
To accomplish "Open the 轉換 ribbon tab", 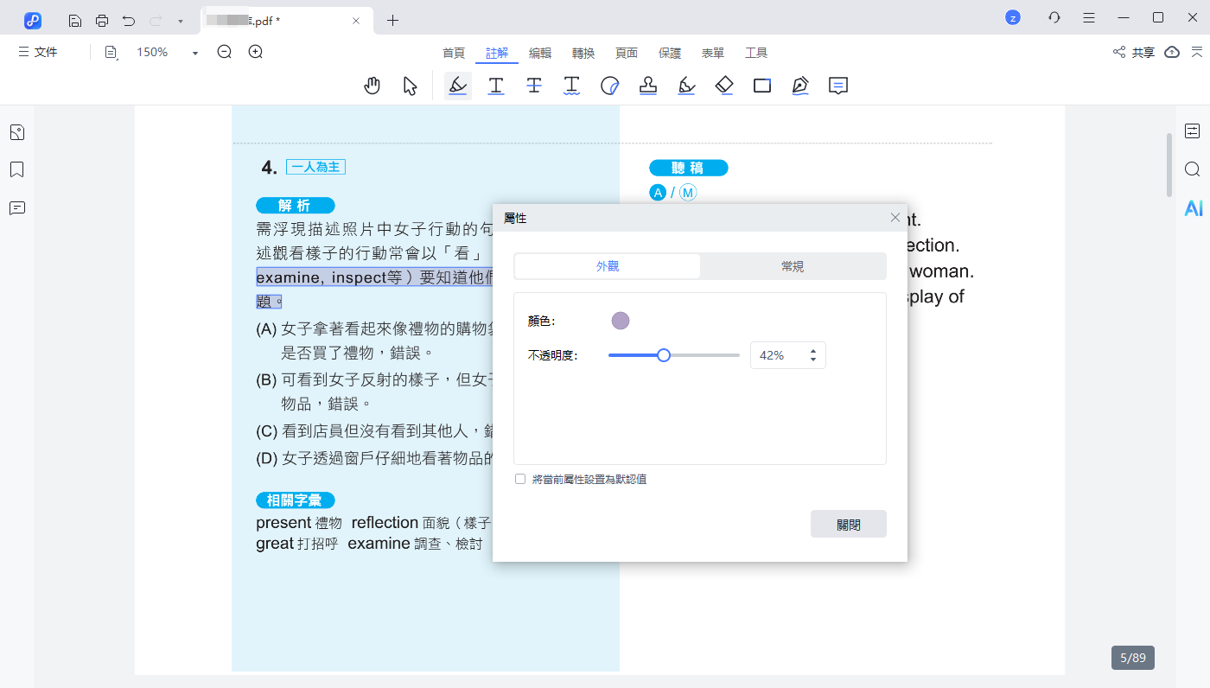I will pos(583,53).
